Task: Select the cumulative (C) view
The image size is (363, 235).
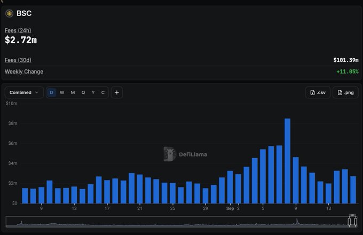Action: pyautogui.click(x=103, y=92)
